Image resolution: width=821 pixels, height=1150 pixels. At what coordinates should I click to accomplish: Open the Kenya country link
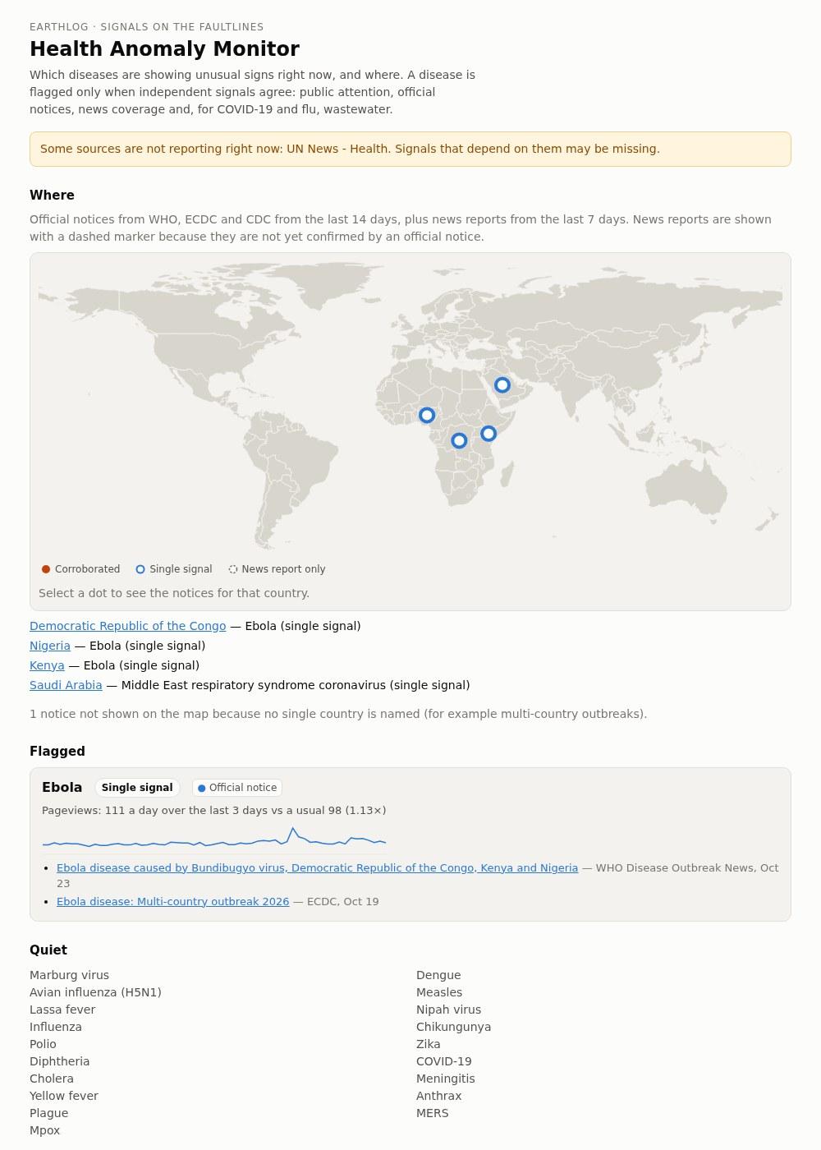pos(47,665)
